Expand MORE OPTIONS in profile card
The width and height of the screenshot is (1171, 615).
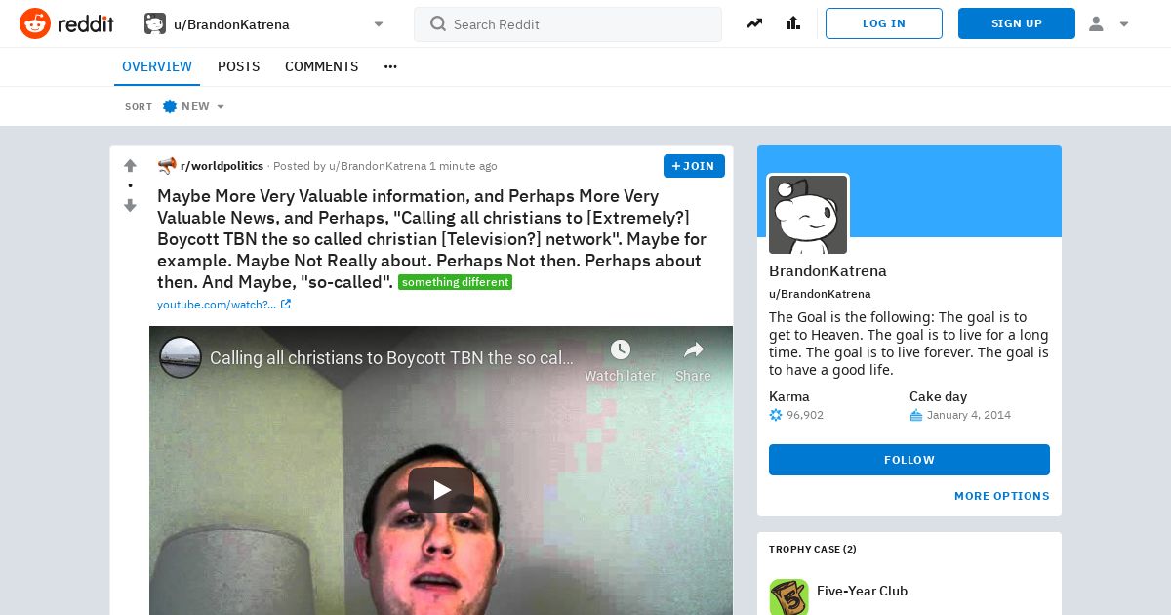1002,496
